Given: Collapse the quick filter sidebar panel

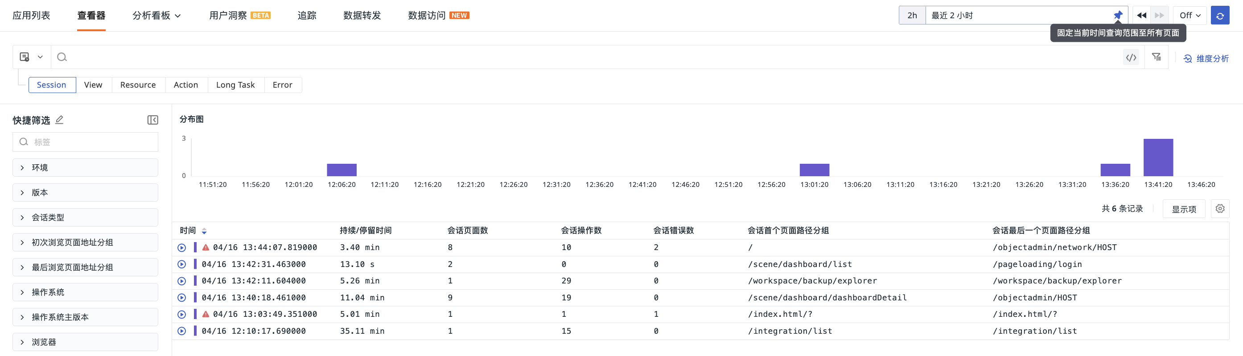Looking at the screenshot, I should pos(152,120).
